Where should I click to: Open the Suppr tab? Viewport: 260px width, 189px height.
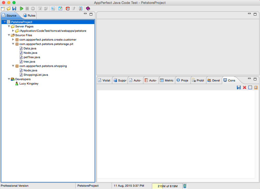[120, 80]
